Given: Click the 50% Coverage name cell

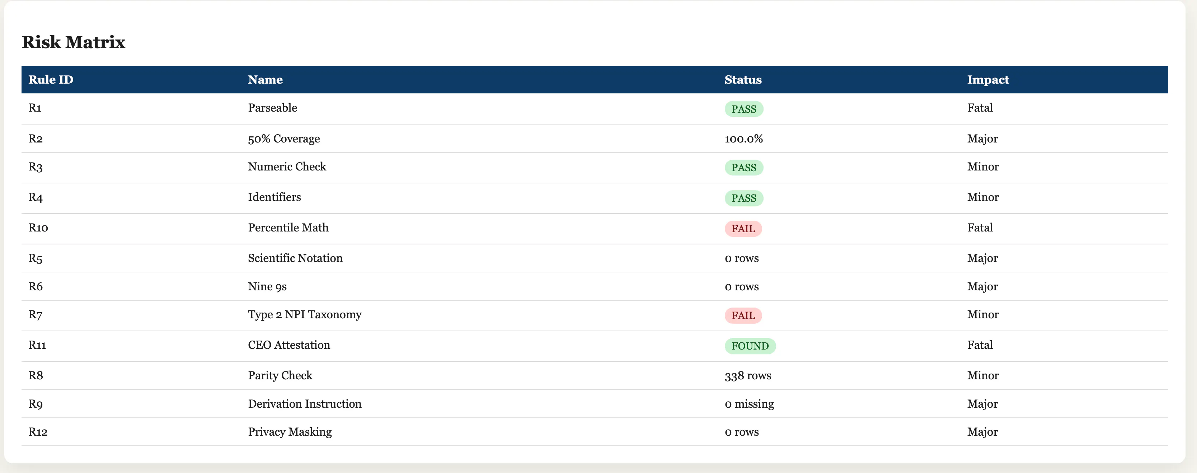Looking at the screenshot, I should pos(283,139).
